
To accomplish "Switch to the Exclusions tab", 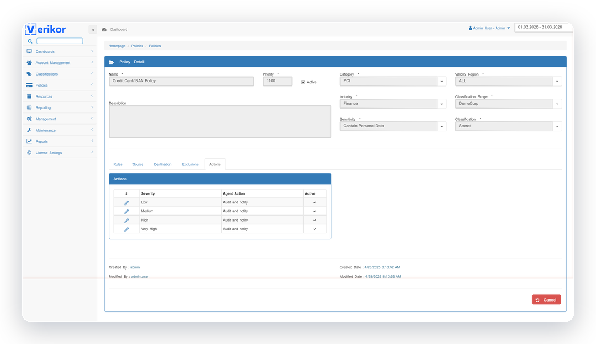I will pos(190,164).
